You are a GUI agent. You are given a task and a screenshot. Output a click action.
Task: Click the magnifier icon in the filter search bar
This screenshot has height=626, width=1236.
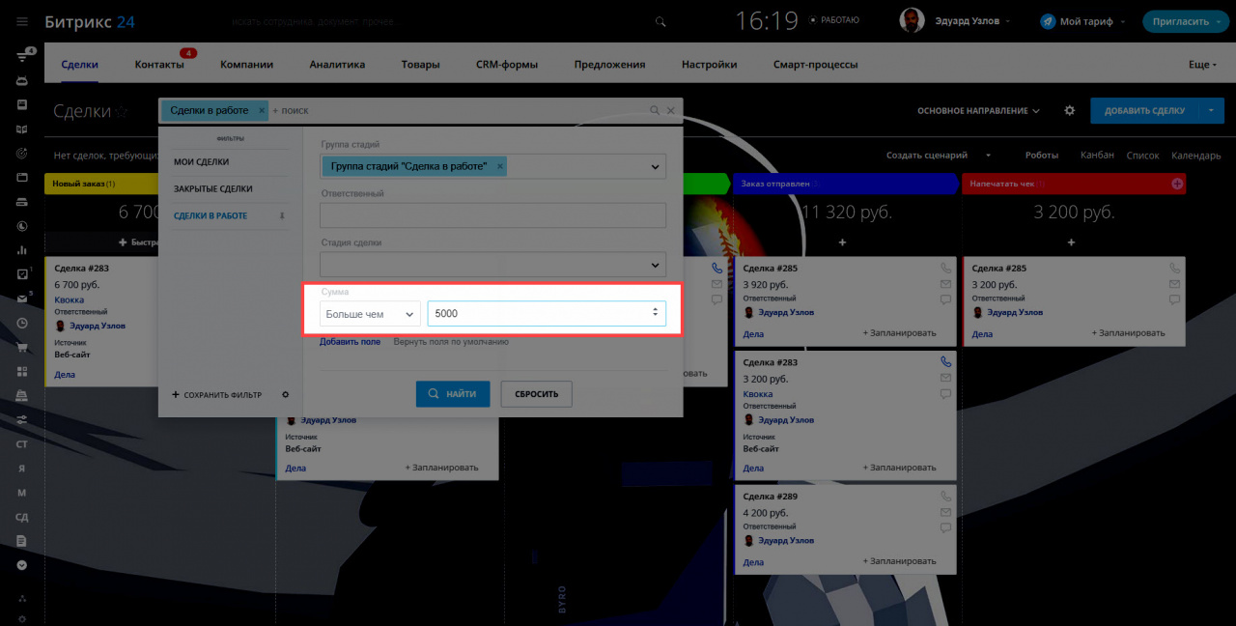pyautogui.click(x=655, y=111)
